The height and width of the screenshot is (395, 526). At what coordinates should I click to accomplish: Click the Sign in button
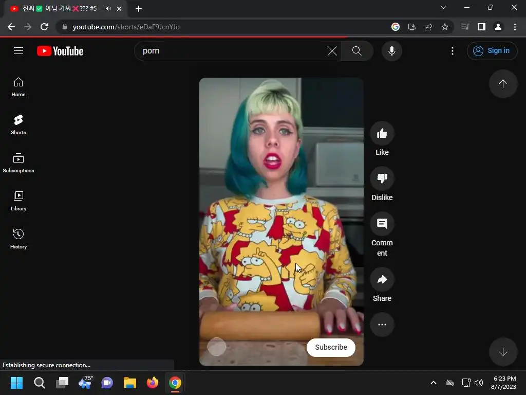click(x=492, y=51)
